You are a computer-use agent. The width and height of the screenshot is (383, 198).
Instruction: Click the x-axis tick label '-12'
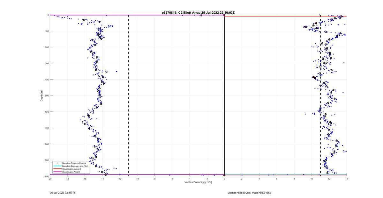point(120,179)
